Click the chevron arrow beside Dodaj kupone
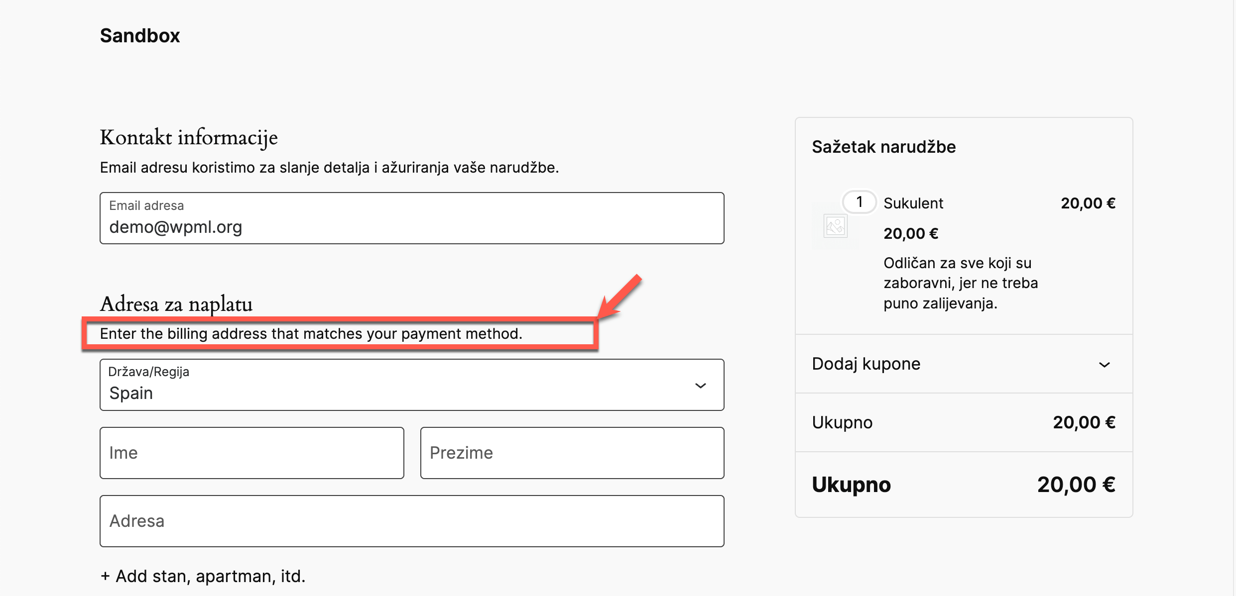 click(1104, 365)
